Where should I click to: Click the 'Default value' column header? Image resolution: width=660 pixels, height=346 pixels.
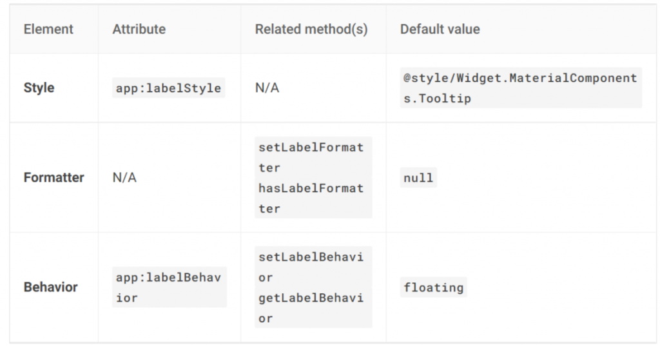pos(440,29)
